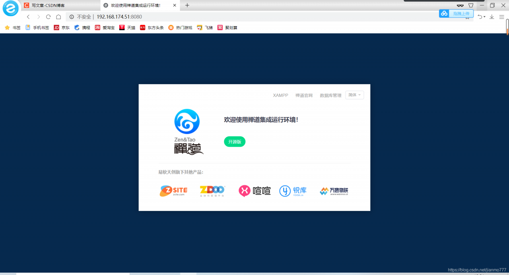Open the 携程 bookmark
Screen dimensions: 509x275
click(82, 28)
